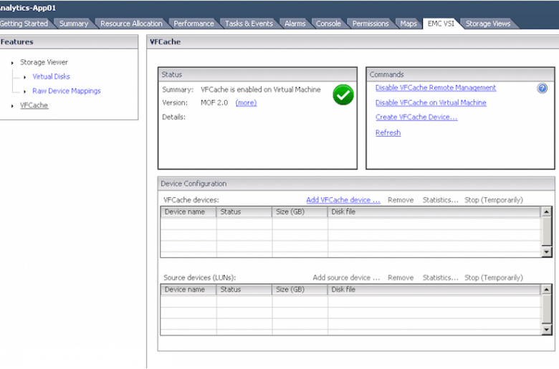
Task: Sort source devices by Device name column
Action: [188, 290]
